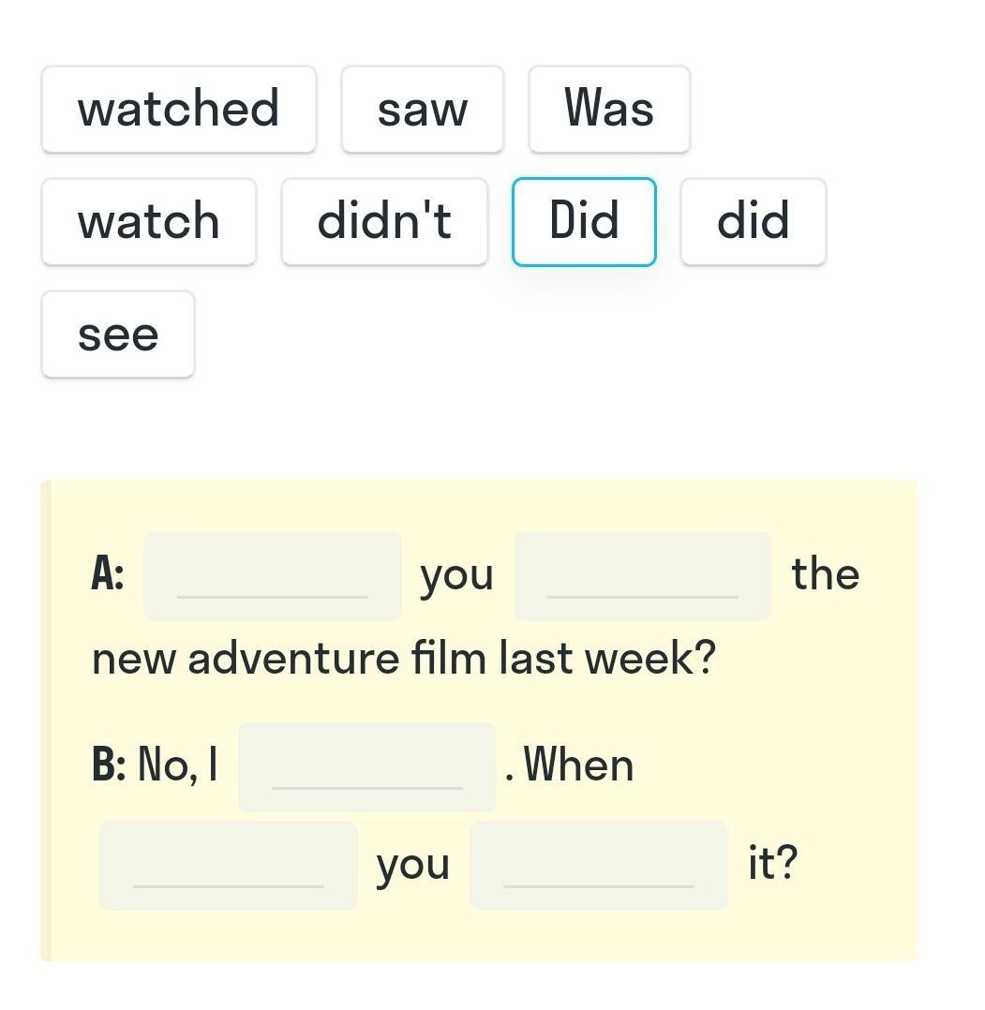Click 'you' in speaker A's question
Viewport: 985px width, 1010px height.
pyautogui.click(x=456, y=575)
